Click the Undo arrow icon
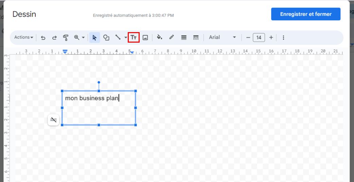The image size is (354, 182). pyautogui.click(x=43, y=38)
